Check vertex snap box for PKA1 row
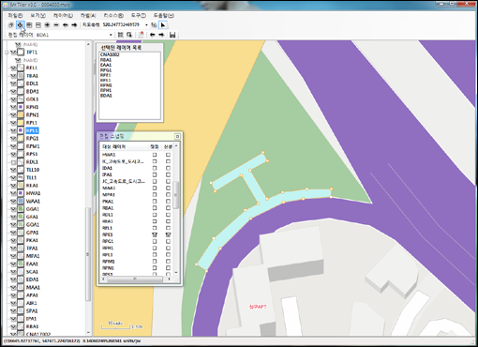This screenshot has width=478, height=347. coord(155,202)
